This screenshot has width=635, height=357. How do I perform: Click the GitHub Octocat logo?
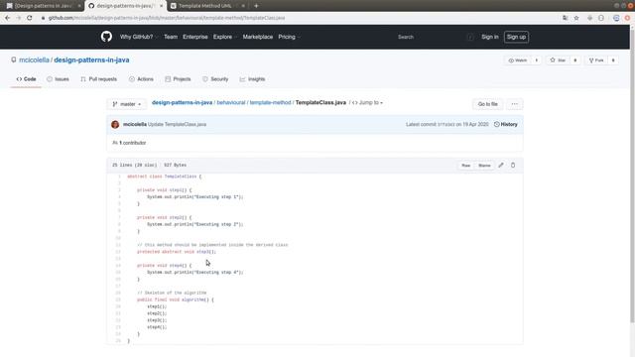coord(106,37)
